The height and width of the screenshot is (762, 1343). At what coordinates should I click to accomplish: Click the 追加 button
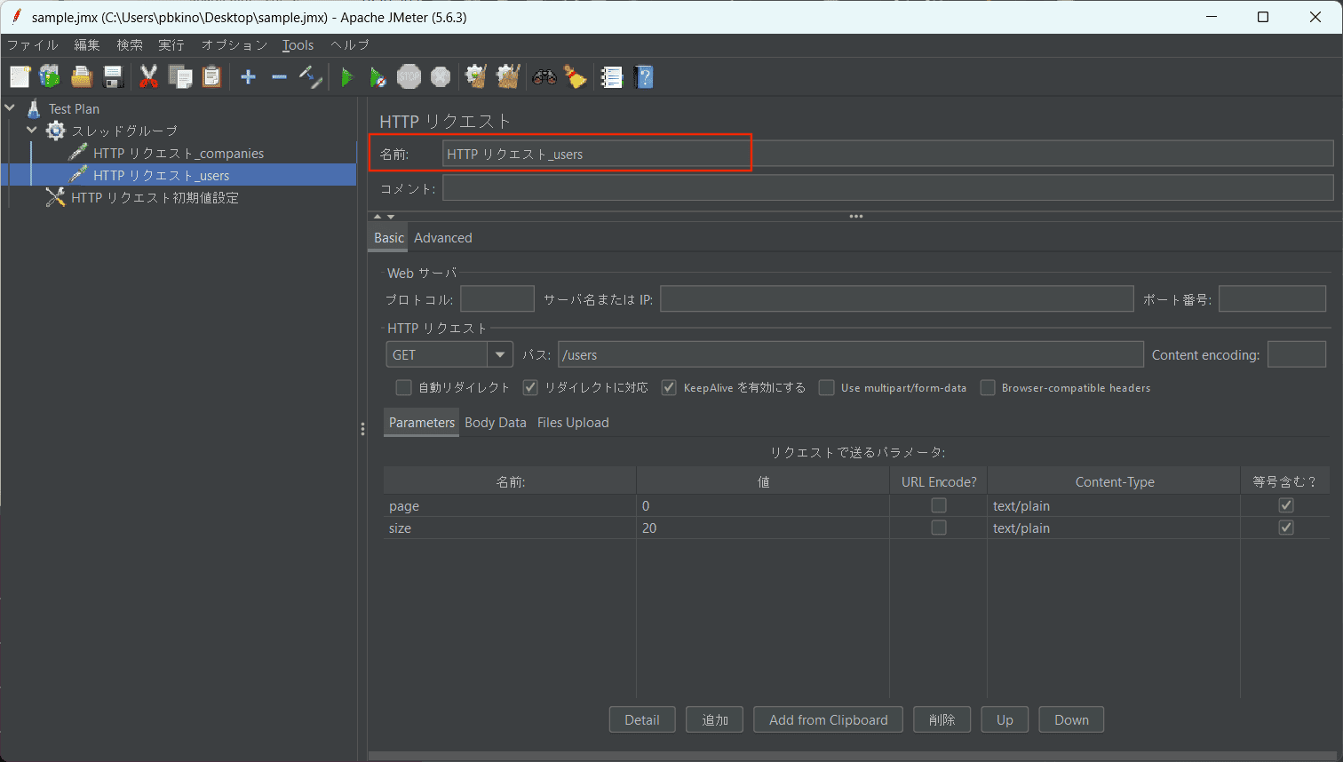click(x=715, y=719)
